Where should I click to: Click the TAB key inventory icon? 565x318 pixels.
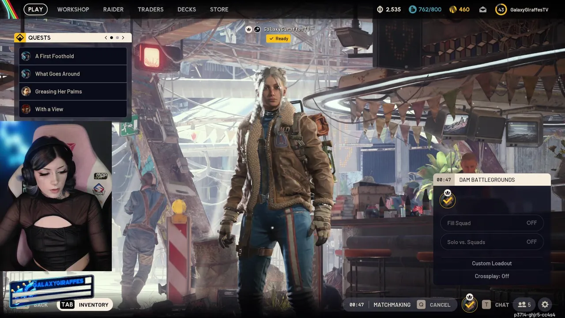click(x=67, y=304)
